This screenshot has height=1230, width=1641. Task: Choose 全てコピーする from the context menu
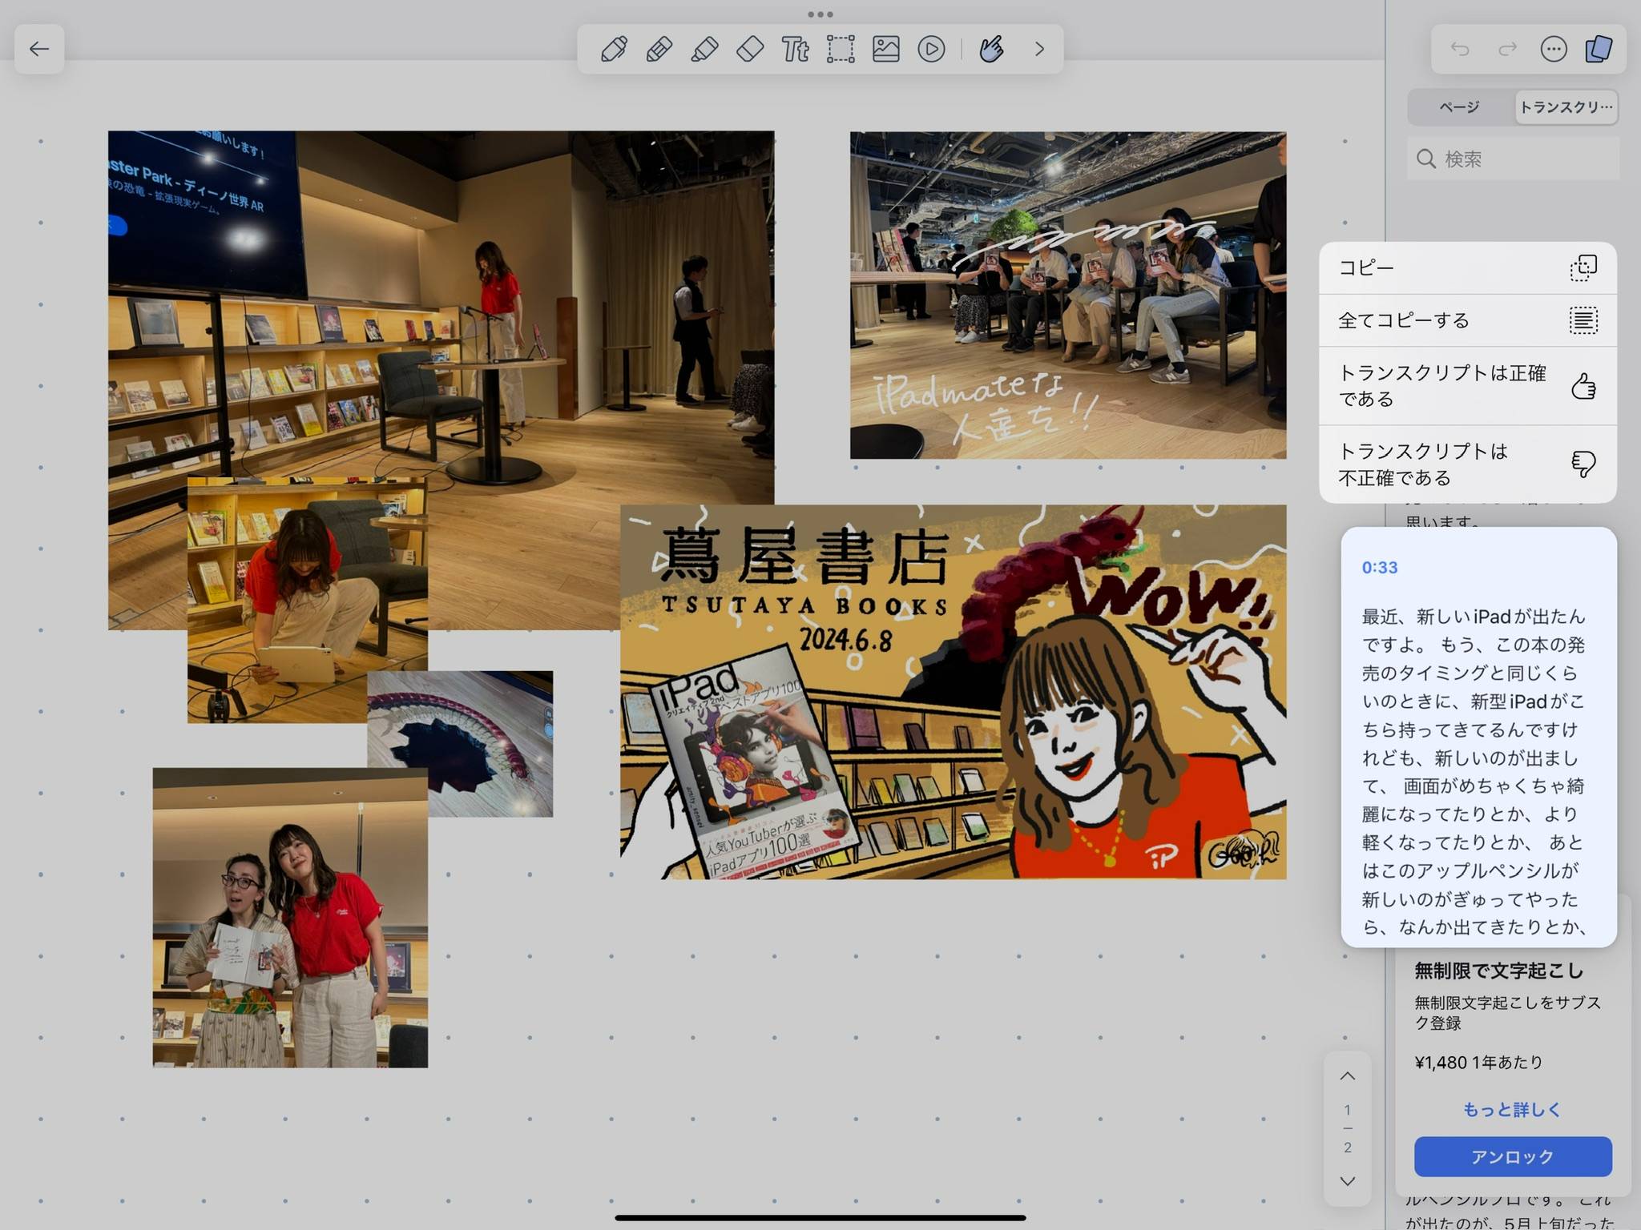pyautogui.click(x=1468, y=320)
